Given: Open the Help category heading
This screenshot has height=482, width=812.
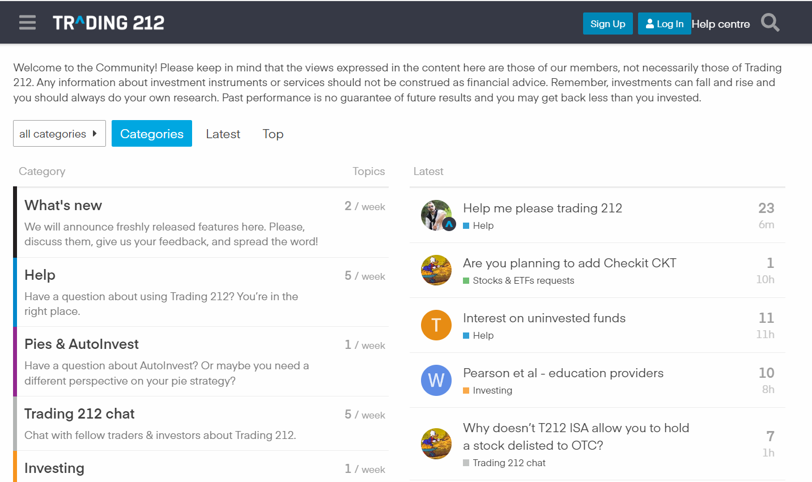Looking at the screenshot, I should (x=40, y=275).
